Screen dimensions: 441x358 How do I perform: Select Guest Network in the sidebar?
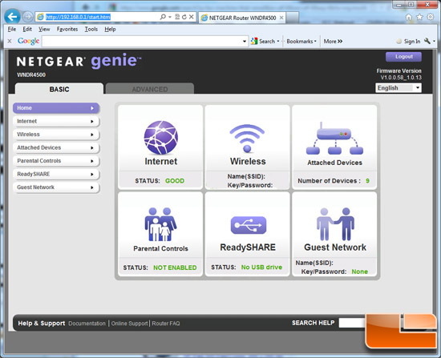pyautogui.click(x=56, y=187)
